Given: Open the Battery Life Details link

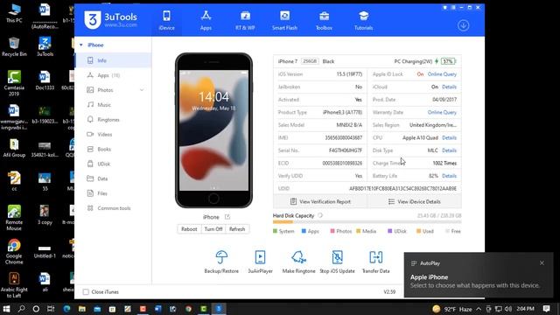Looking at the screenshot, I should pyautogui.click(x=449, y=176).
